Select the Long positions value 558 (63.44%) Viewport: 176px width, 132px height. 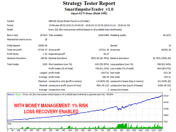pyautogui.click(x=164, y=64)
